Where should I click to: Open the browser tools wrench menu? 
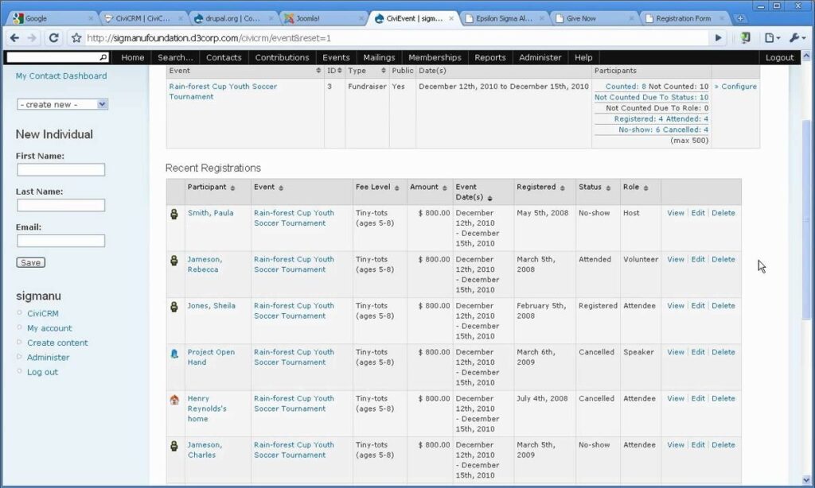[x=796, y=37]
